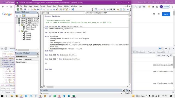This screenshot has height=98, width=175.
Task: Click the Break pause toolbar icon
Action: [51, 10]
